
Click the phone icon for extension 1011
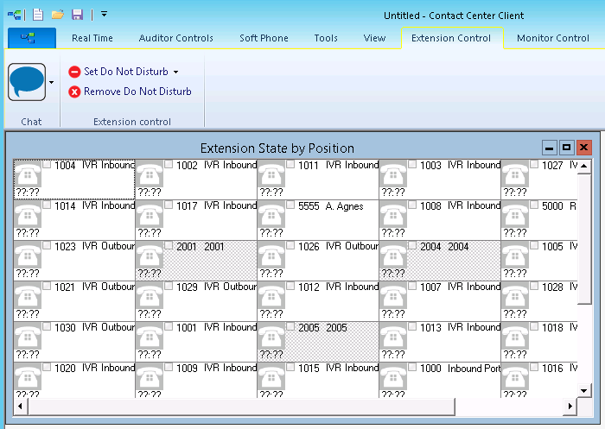(271, 174)
